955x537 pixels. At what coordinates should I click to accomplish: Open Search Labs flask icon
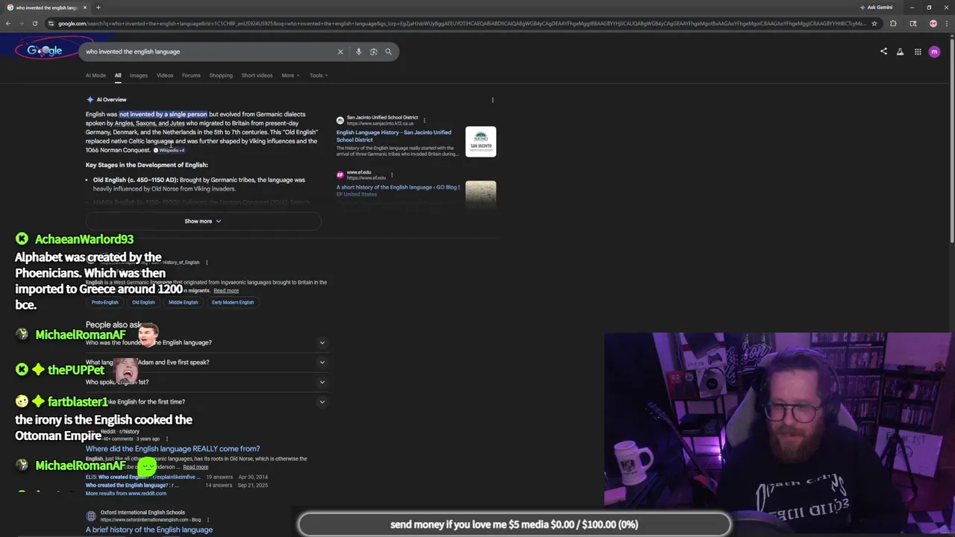900,51
